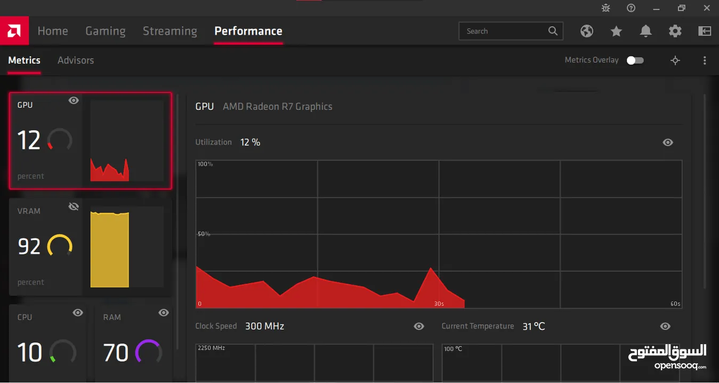This screenshot has width=719, height=383.
Task: Open the three-dot more options menu
Action: click(x=705, y=60)
